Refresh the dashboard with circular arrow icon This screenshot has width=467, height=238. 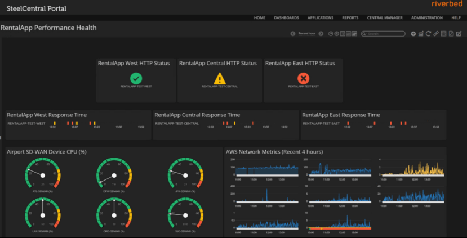(x=428, y=34)
